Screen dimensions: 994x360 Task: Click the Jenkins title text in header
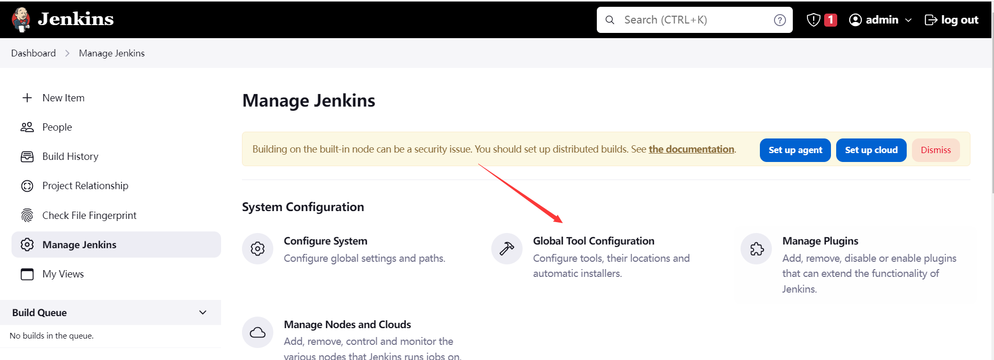click(76, 19)
